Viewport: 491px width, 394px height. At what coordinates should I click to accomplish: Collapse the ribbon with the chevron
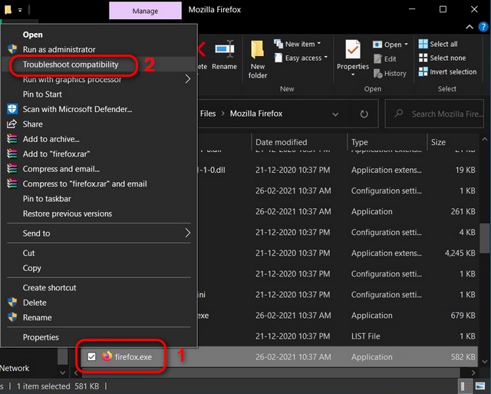(x=469, y=27)
